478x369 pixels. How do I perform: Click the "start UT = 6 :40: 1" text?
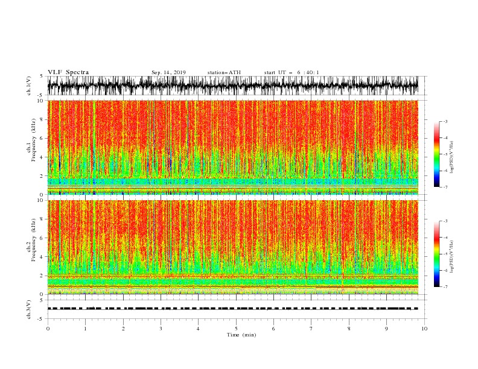click(292, 72)
